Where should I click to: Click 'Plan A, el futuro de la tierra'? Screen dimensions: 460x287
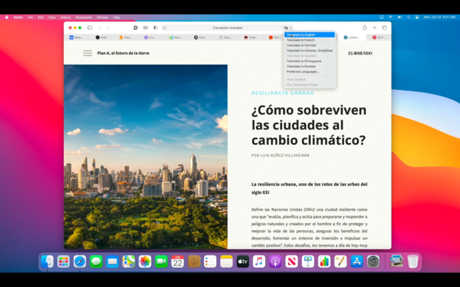pos(123,53)
